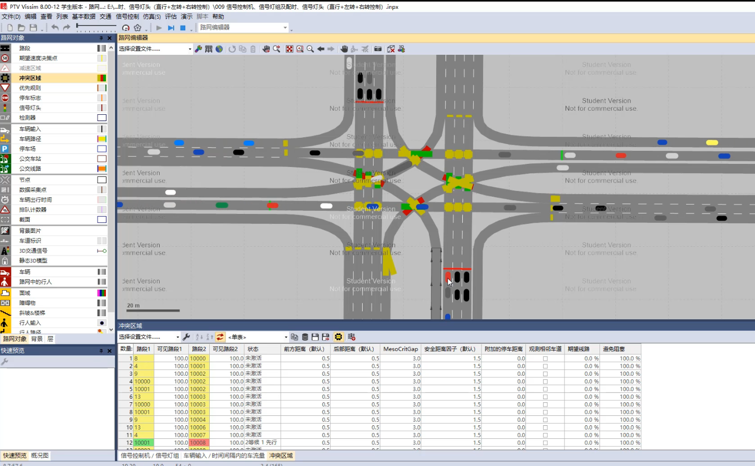755x466 pixels.
Task: Start continuous simulation with play icon
Action: (159, 28)
